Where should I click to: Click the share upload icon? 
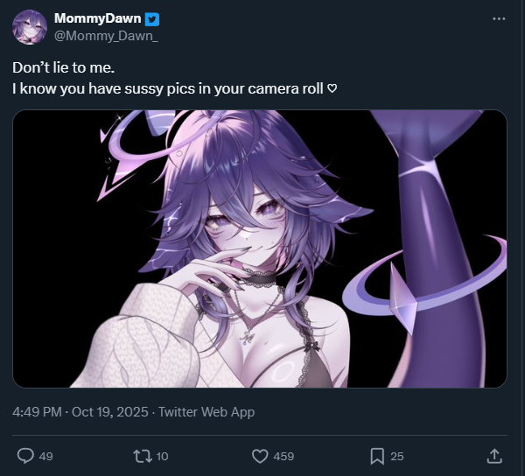(x=494, y=456)
